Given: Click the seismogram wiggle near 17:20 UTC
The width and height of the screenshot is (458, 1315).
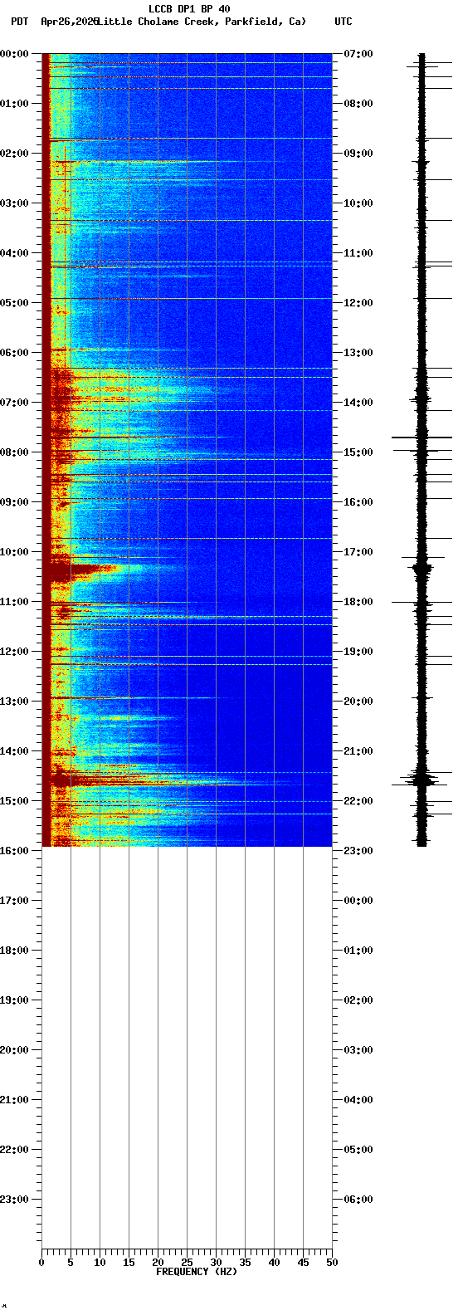Looking at the screenshot, I should (422, 569).
